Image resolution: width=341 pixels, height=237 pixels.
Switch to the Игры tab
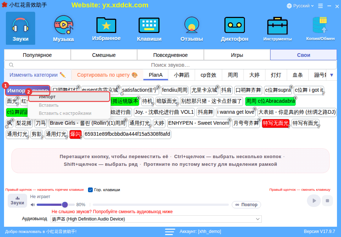click(237, 55)
